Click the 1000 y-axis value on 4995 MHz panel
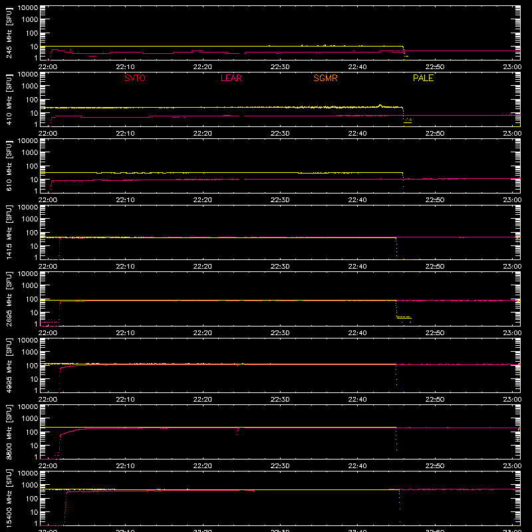This screenshot has height=532, width=532. (x=29, y=352)
